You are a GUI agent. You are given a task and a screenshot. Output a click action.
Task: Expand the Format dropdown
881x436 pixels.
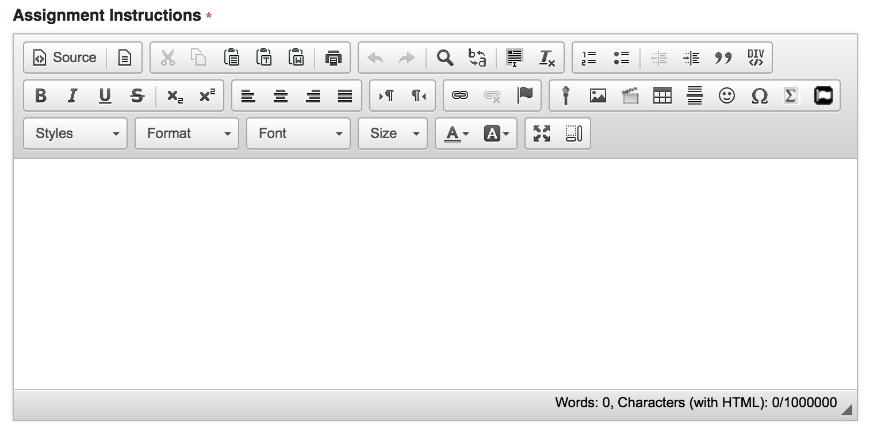pos(187,133)
